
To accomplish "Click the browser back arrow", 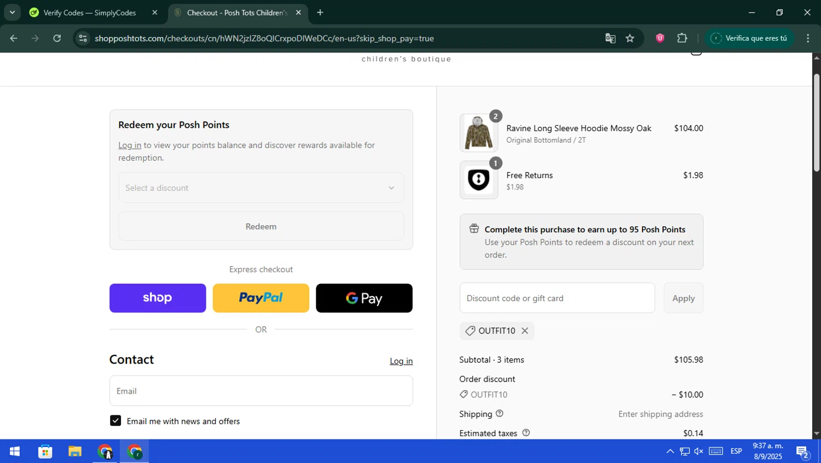I will click(x=14, y=38).
